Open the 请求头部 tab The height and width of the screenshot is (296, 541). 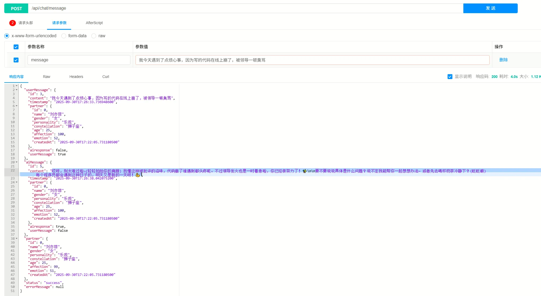click(25, 23)
